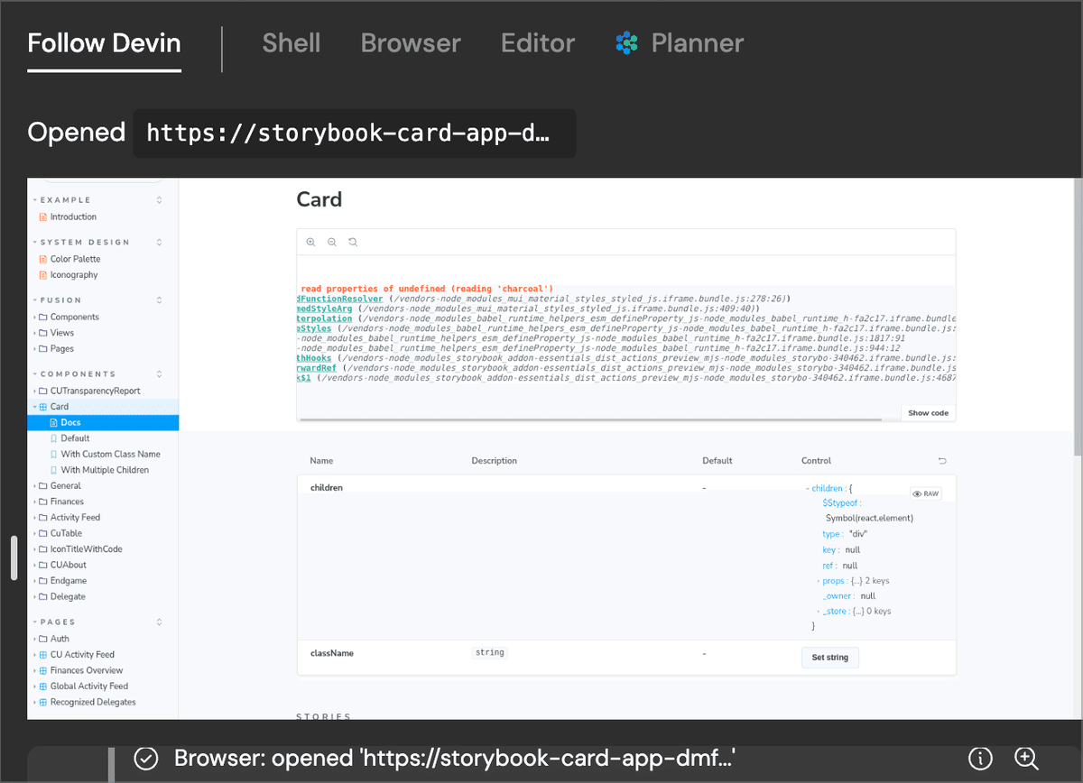Click the Card component grid icon
Viewport: 1083px width, 783px height.
click(x=42, y=407)
